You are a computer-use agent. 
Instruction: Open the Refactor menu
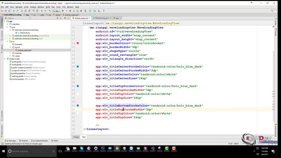point(41,7)
